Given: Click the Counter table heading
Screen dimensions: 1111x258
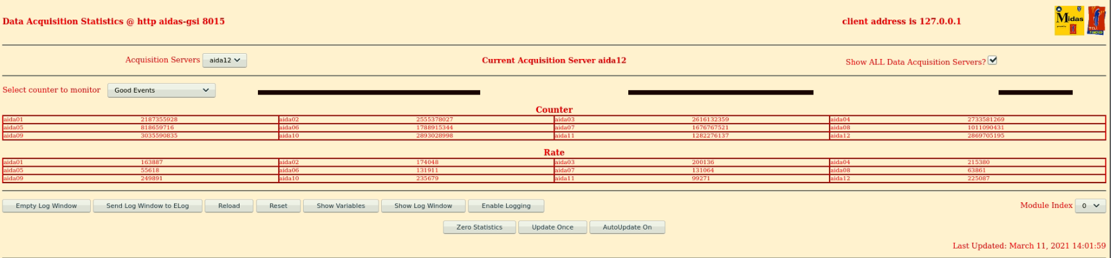Looking at the screenshot, I should (554, 110).
